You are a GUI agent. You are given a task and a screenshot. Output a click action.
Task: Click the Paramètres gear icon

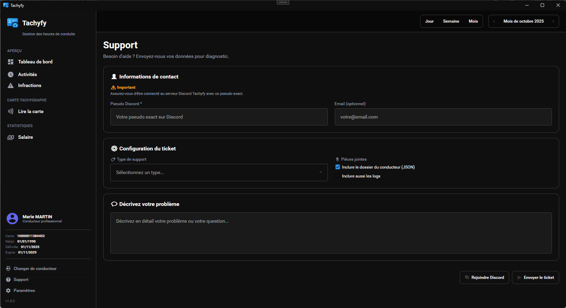(x=8, y=291)
